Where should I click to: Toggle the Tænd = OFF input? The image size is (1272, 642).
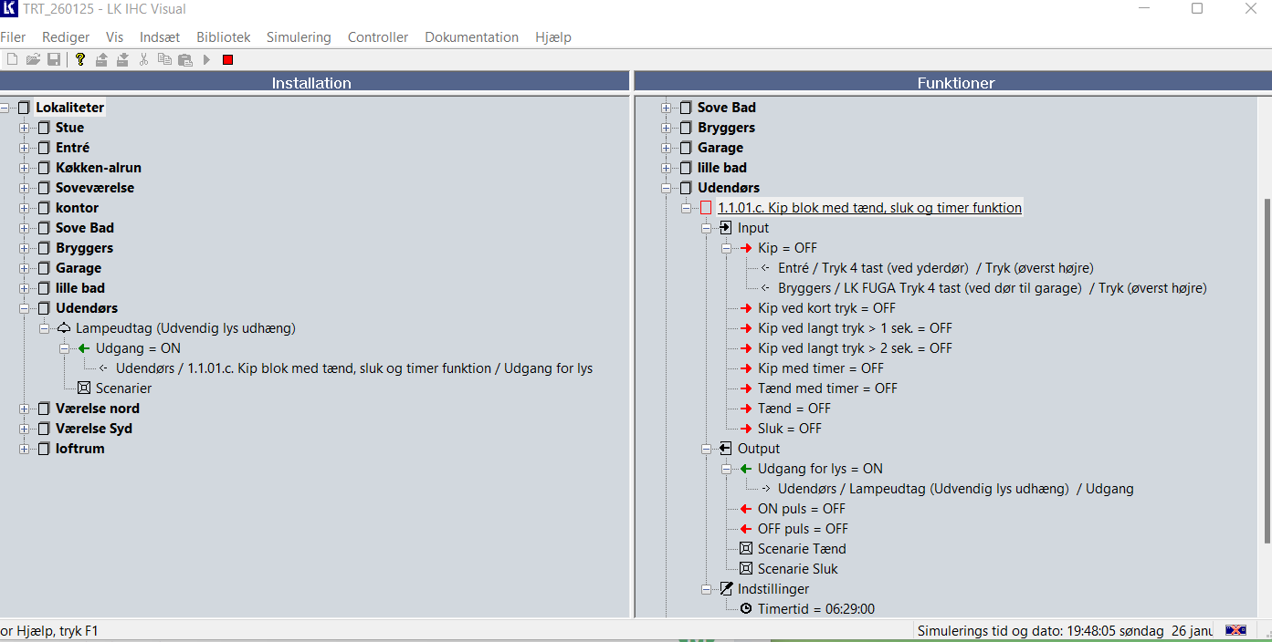point(794,409)
